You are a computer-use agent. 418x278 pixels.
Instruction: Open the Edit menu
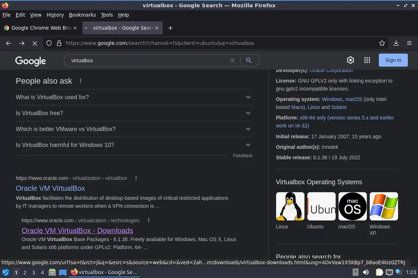coord(20,15)
